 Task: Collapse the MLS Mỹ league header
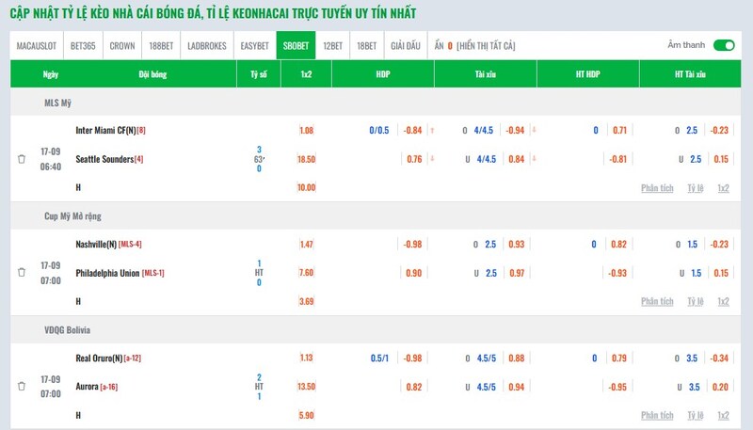(x=376, y=103)
